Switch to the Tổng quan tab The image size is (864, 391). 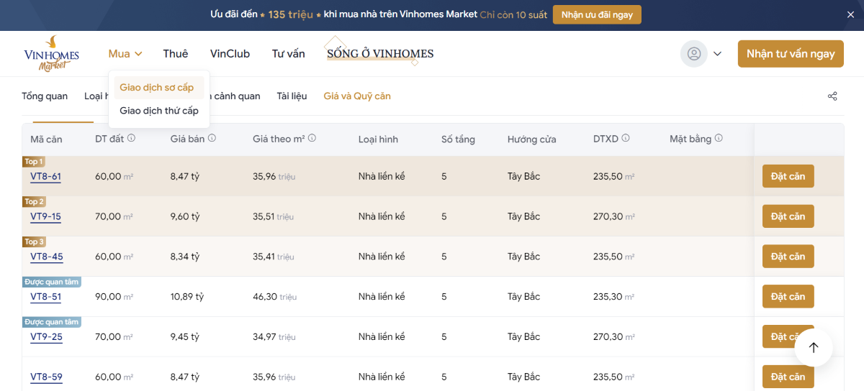[x=45, y=96]
